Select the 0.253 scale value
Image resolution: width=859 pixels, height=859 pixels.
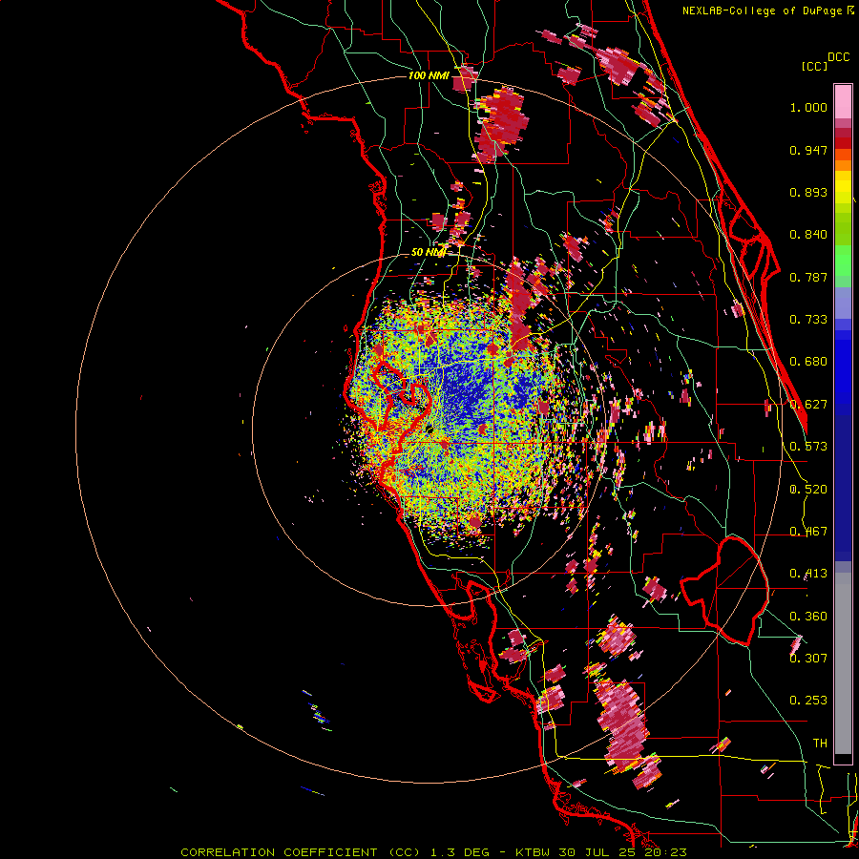point(808,701)
